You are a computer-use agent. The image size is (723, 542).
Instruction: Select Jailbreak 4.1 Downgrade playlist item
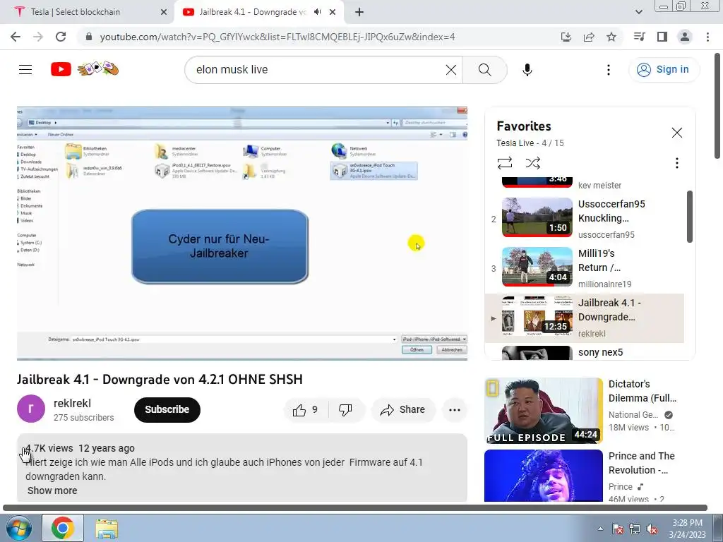tap(584, 318)
